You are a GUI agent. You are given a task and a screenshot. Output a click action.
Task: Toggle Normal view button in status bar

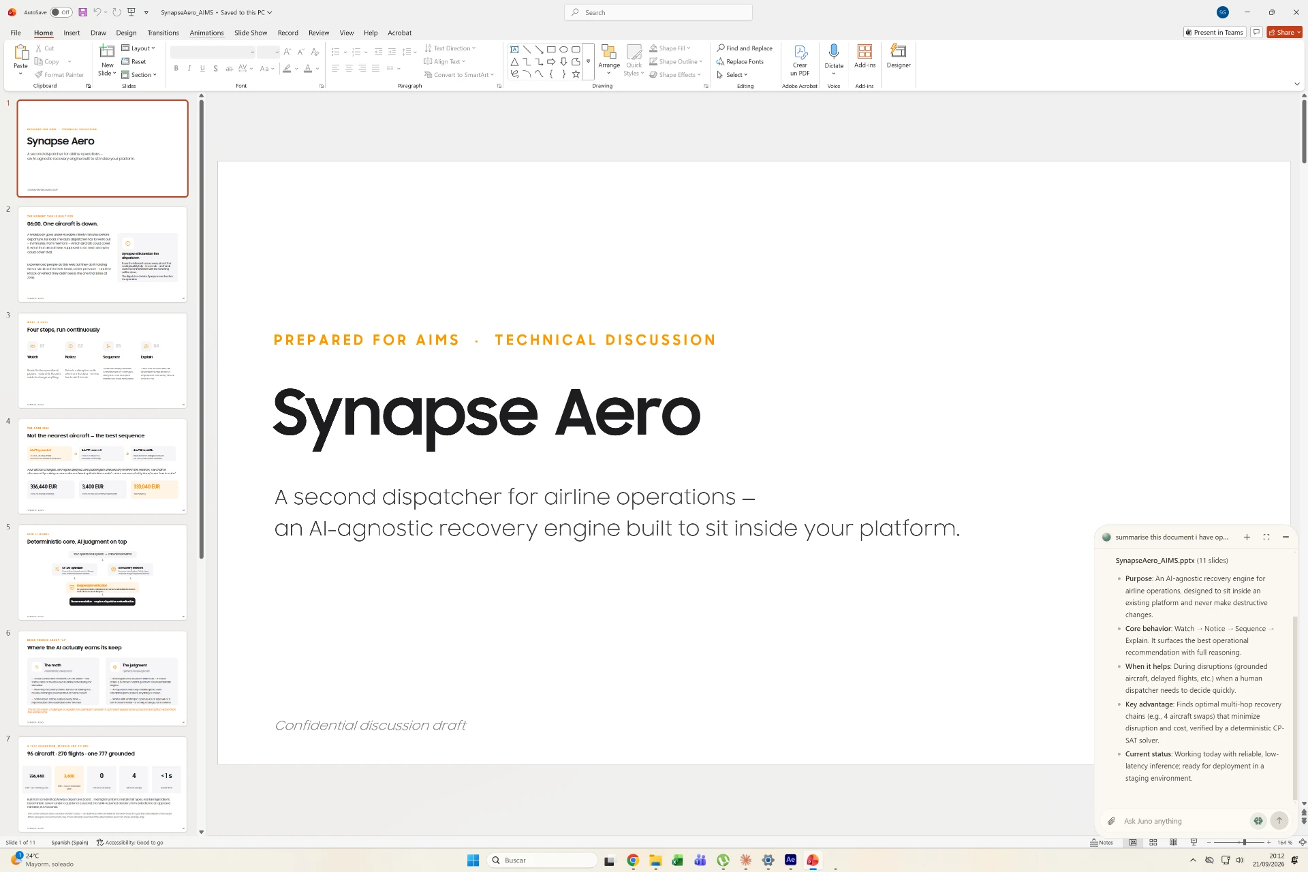tap(1133, 843)
